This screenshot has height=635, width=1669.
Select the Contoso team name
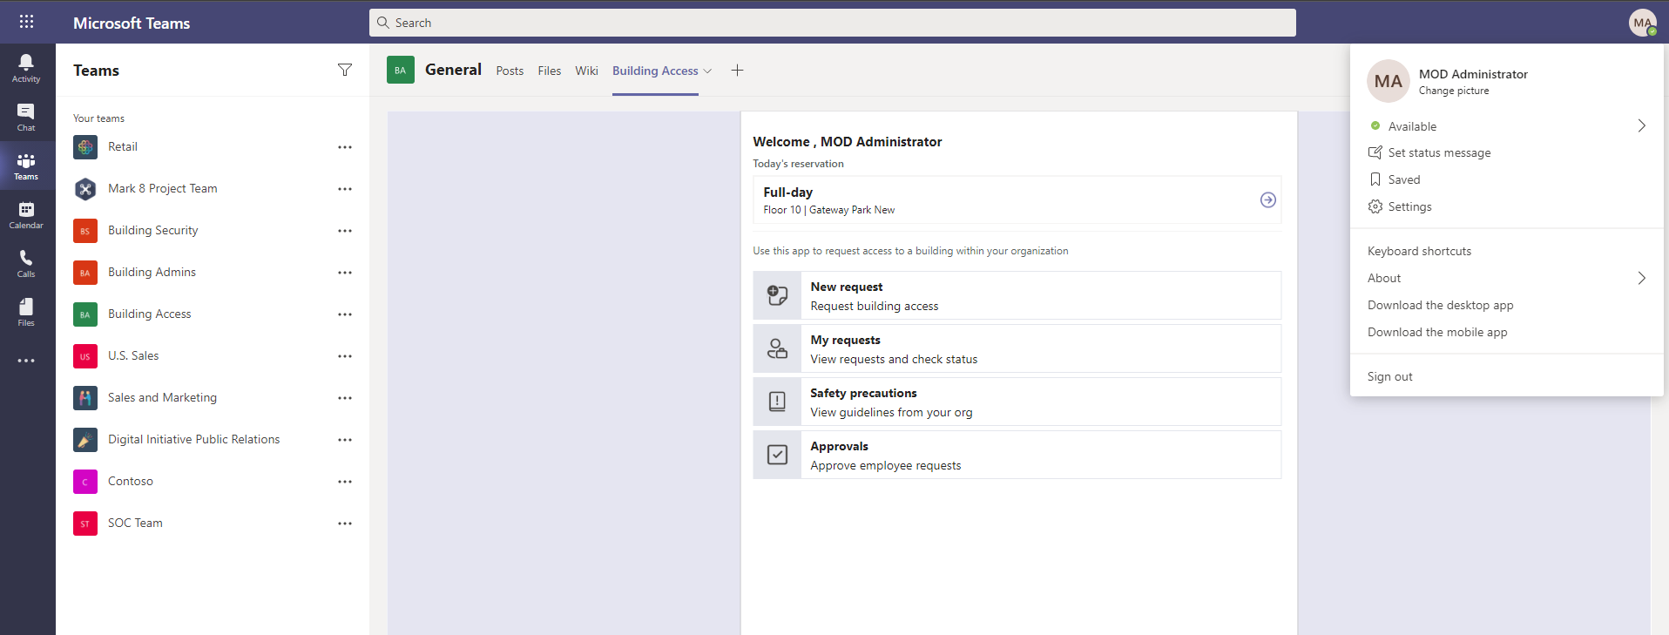tap(131, 482)
